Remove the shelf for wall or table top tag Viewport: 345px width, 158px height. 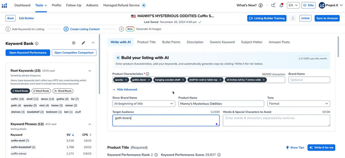click(x=221, y=80)
